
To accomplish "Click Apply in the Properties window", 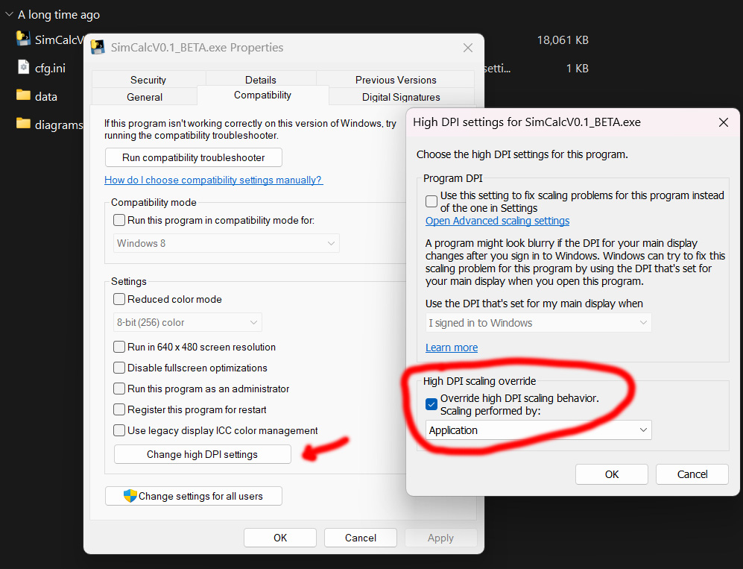I will [440, 538].
